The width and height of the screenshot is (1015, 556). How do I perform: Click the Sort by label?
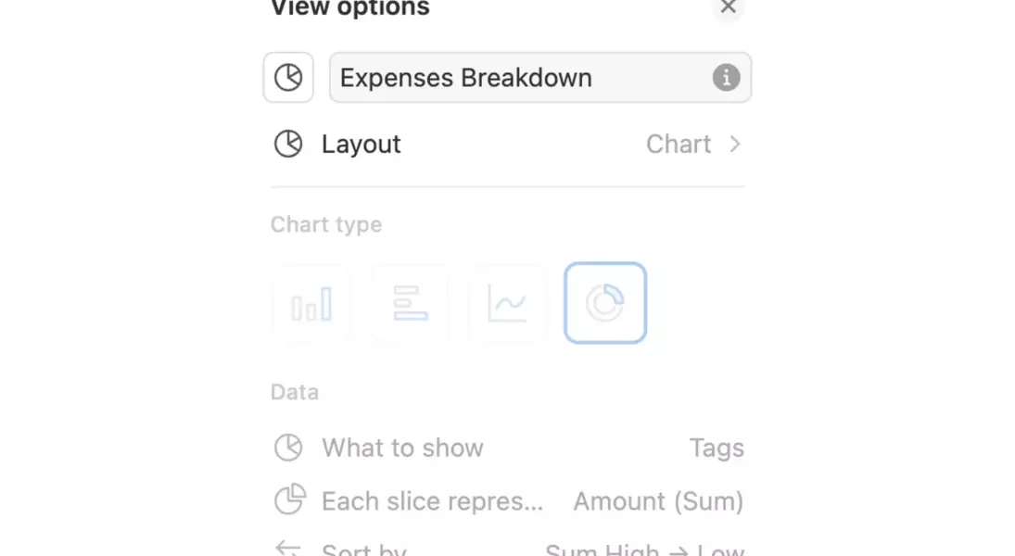363,550
